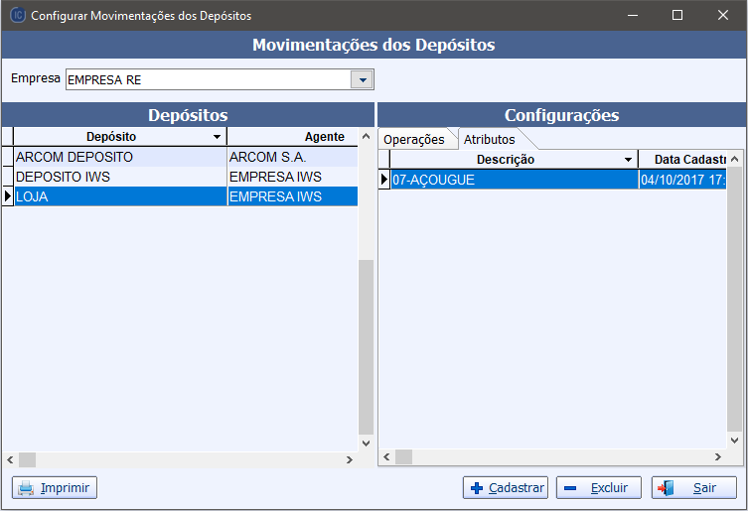Click the printer icon on Imprimir
748x511 pixels.
point(26,488)
